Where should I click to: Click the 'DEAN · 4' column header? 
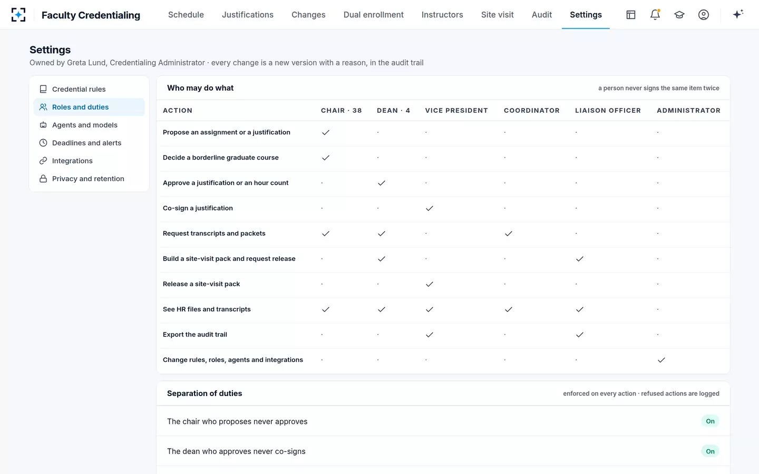[x=393, y=111]
